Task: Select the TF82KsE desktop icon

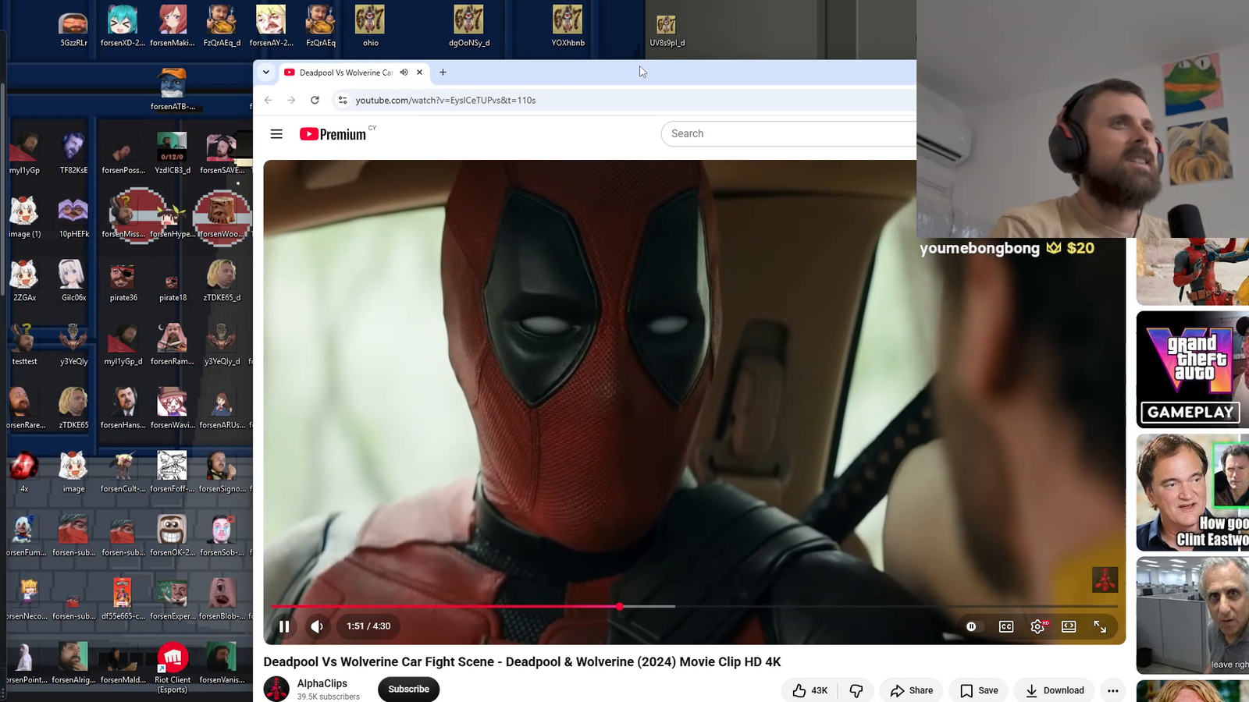Action: point(73,154)
